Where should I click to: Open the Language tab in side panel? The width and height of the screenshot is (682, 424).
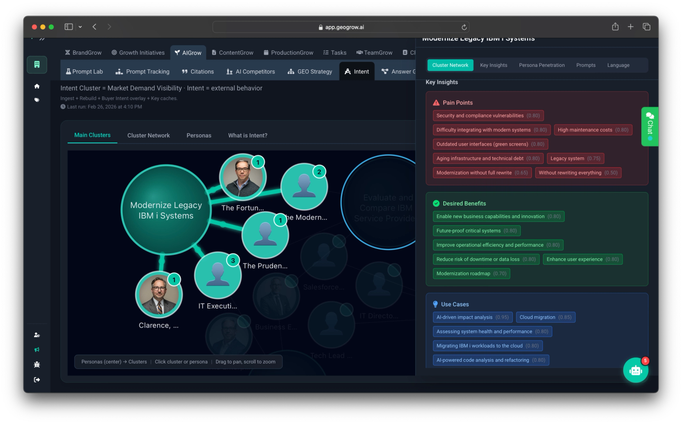pos(618,65)
